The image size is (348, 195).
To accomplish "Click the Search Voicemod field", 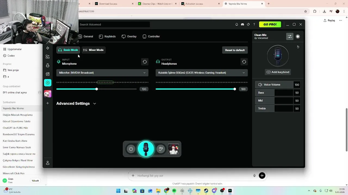I will point(114,24).
